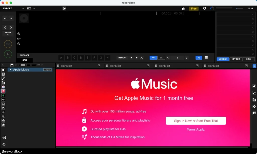This screenshot has width=257, height=154.
Task: Toggle the AU auto cue button
Action: 153,58
